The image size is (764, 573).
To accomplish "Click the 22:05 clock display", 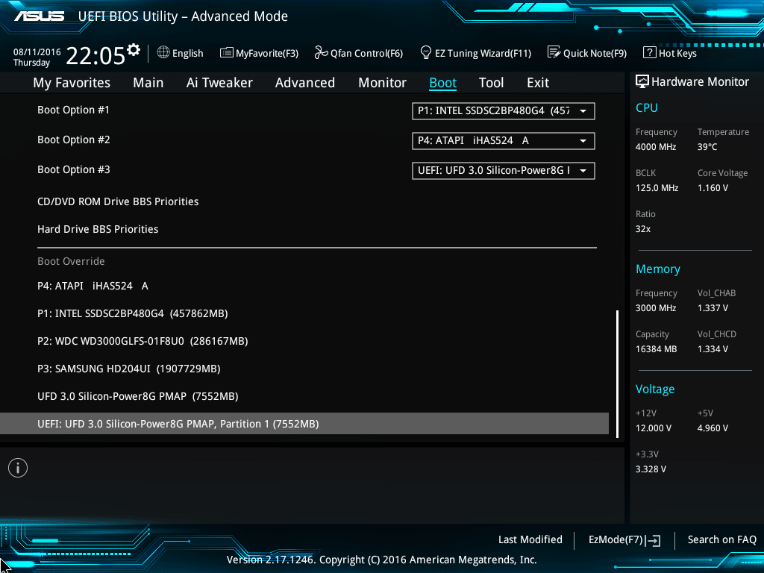I will [95, 55].
